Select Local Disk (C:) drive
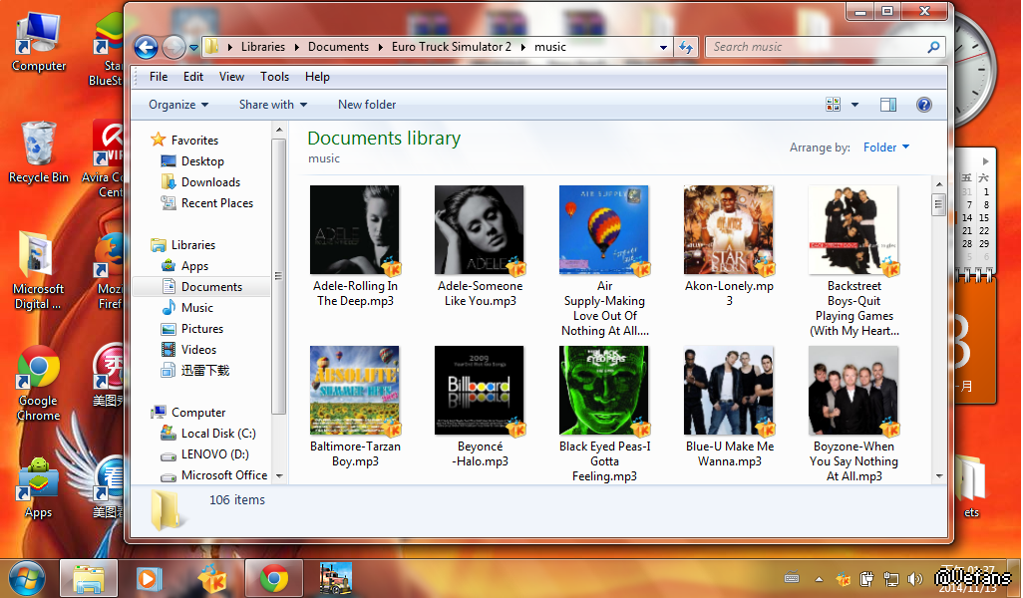 pos(217,434)
